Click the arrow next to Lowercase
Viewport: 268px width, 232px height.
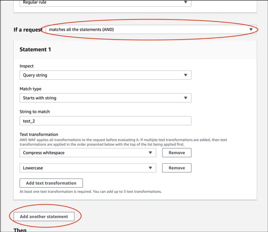click(x=150, y=168)
